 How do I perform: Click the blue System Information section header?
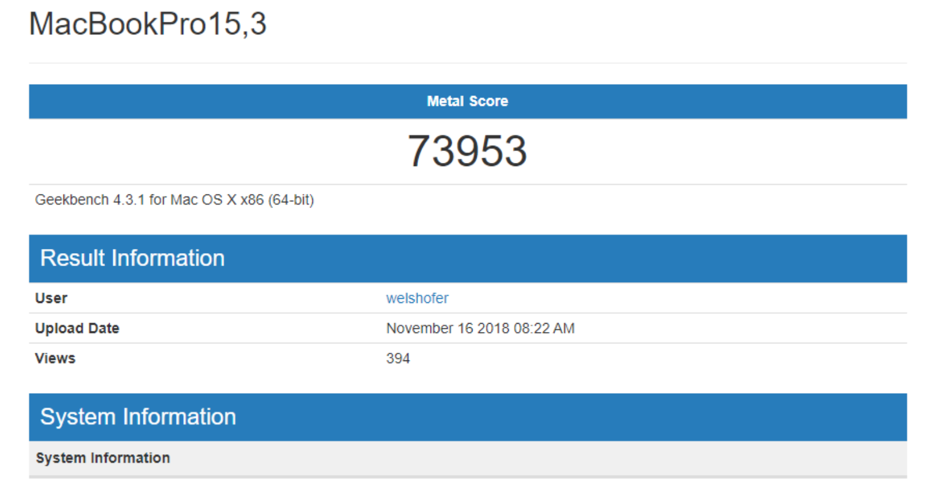click(x=468, y=417)
